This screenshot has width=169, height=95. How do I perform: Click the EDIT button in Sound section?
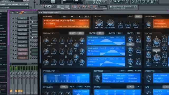point(138,16)
